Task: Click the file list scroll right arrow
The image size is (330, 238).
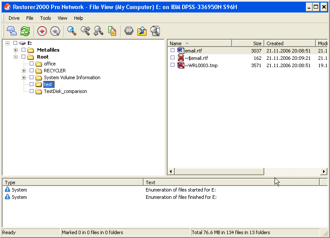Action: pos(324,171)
